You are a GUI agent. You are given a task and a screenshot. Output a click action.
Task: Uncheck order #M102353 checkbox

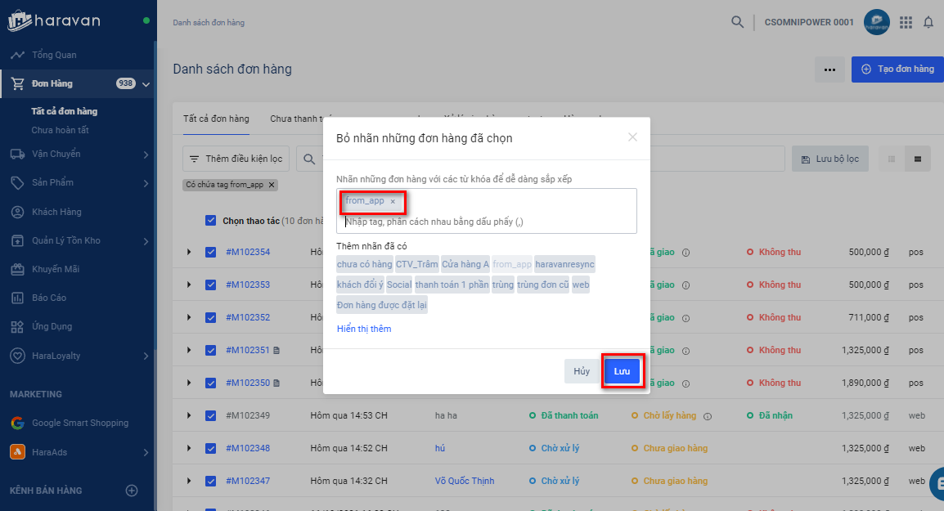210,285
